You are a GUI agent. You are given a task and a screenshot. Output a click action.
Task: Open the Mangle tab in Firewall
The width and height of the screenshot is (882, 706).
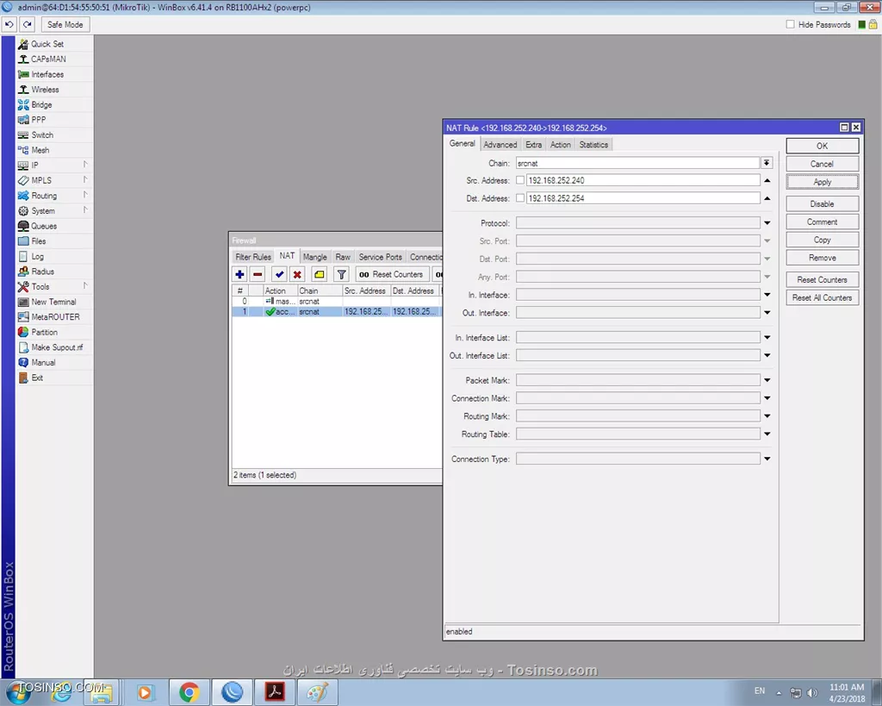click(x=315, y=257)
